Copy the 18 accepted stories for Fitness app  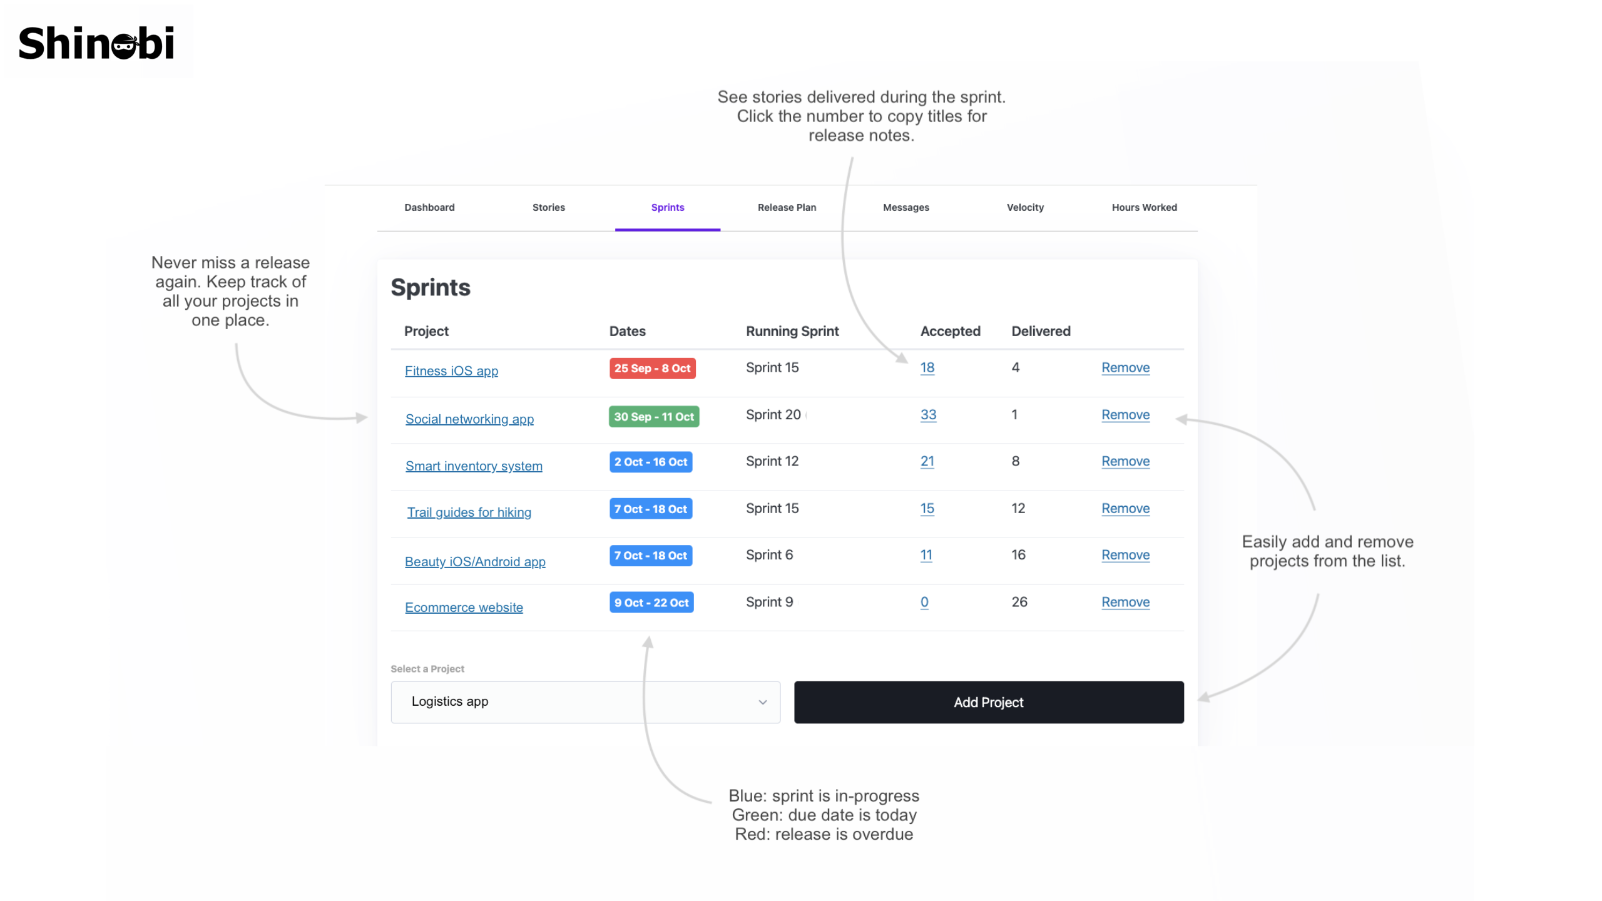(x=927, y=367)
